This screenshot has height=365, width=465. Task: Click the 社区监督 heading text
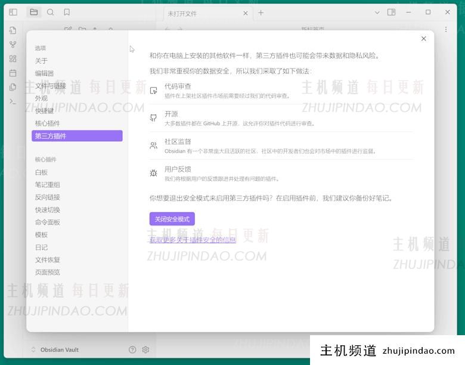[178, 141]
